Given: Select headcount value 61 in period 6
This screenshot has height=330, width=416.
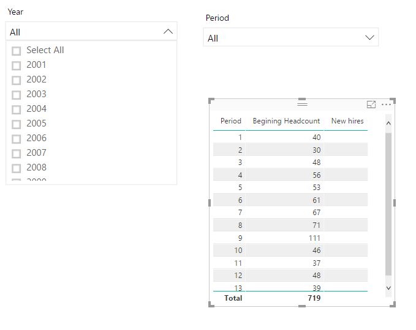Looking at the screenshot, I should point(316,200).
